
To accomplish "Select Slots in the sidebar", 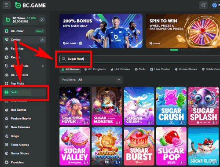I will pos(24,92).
